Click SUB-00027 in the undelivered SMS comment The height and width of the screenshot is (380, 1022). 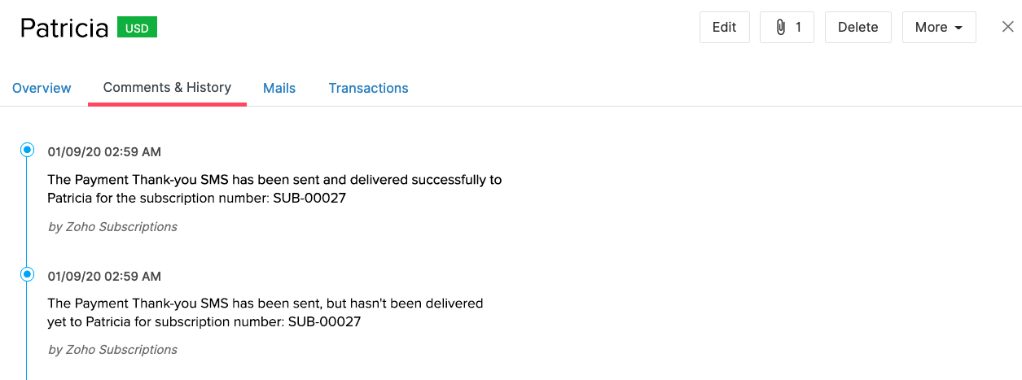324,321
